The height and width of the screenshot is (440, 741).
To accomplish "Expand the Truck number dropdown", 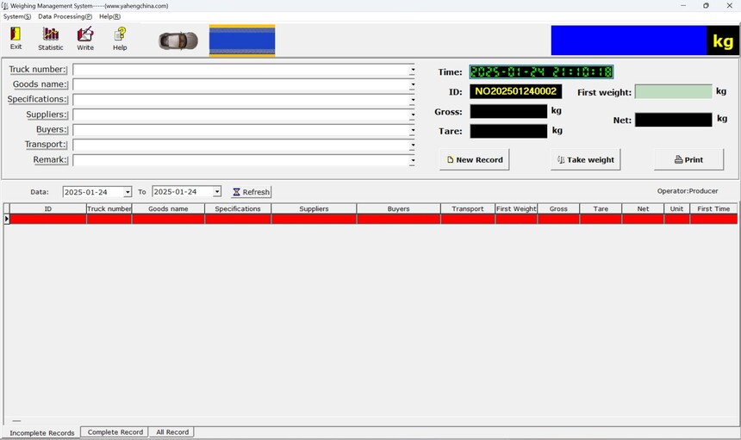I will (412, 70).
